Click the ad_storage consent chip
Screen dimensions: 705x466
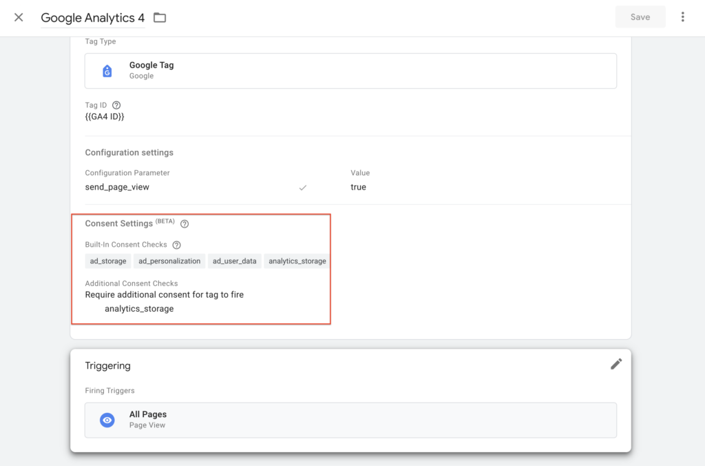tap(108, 261)
